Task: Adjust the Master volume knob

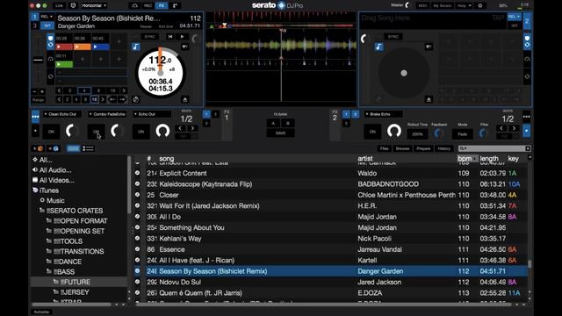Action: [x=407, y=5]
